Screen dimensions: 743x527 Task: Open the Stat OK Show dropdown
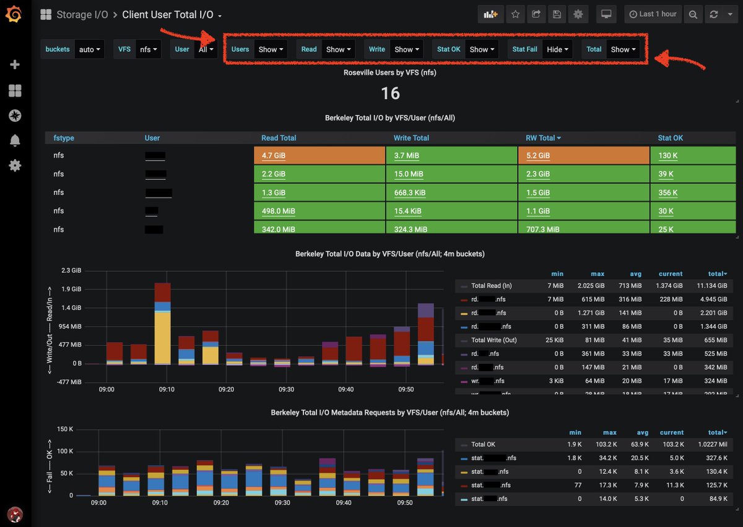(482, 49)
